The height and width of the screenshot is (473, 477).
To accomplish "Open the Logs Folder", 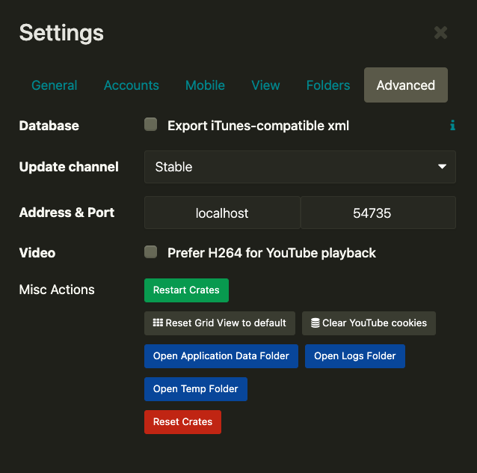I will tap(354, 356).
